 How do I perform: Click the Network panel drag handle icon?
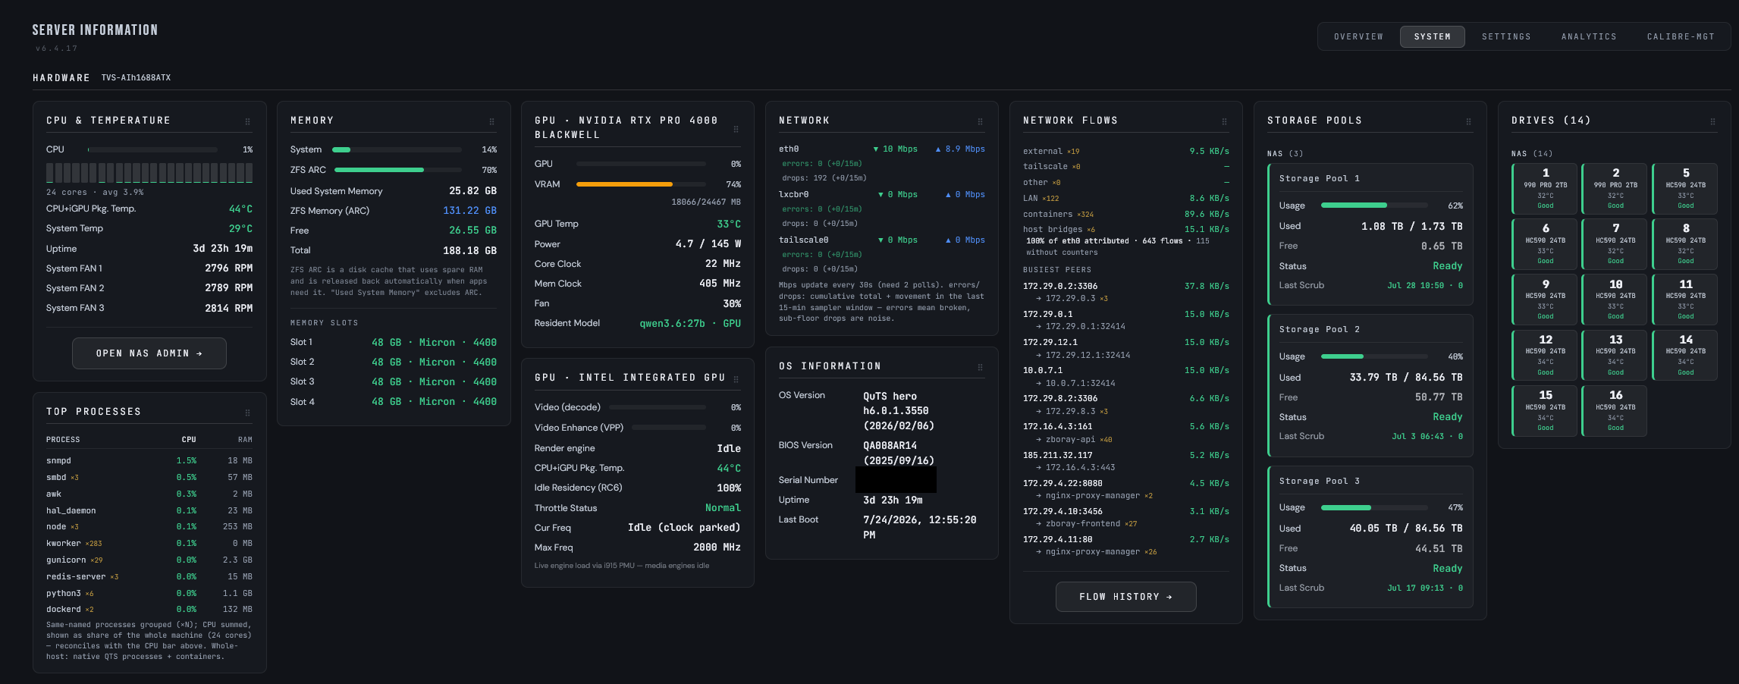coord(980,122)
